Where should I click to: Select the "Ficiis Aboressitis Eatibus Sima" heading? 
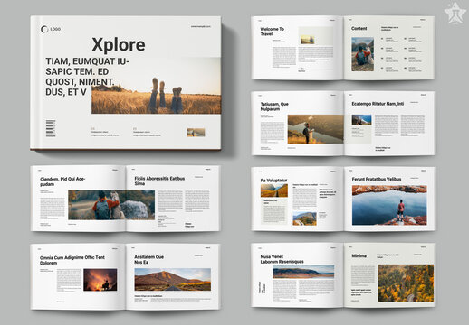coord(159,181)
